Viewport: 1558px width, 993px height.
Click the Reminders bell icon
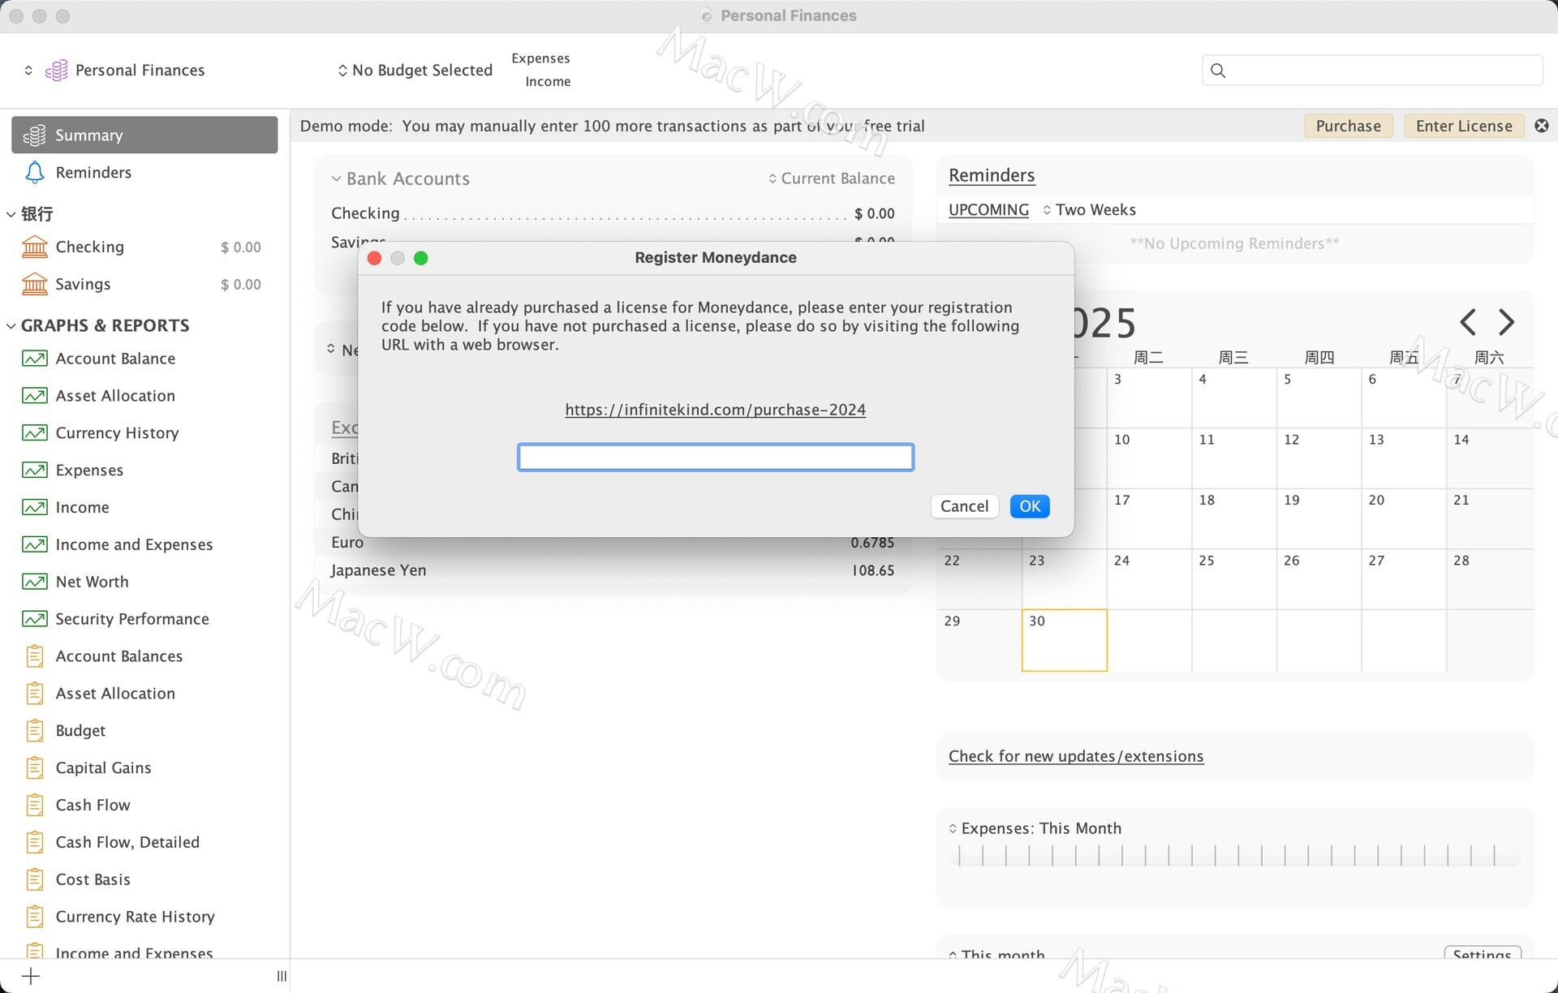pyautogui.click(x=34, y=172)
